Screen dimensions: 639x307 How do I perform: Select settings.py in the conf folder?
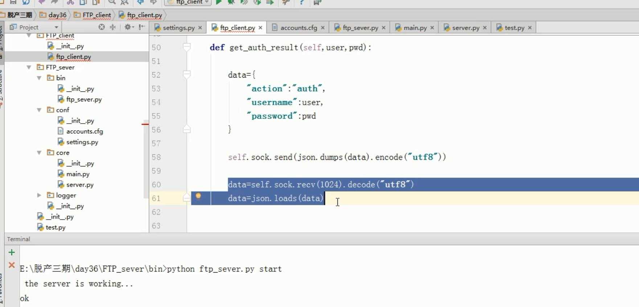pos(82,142)
